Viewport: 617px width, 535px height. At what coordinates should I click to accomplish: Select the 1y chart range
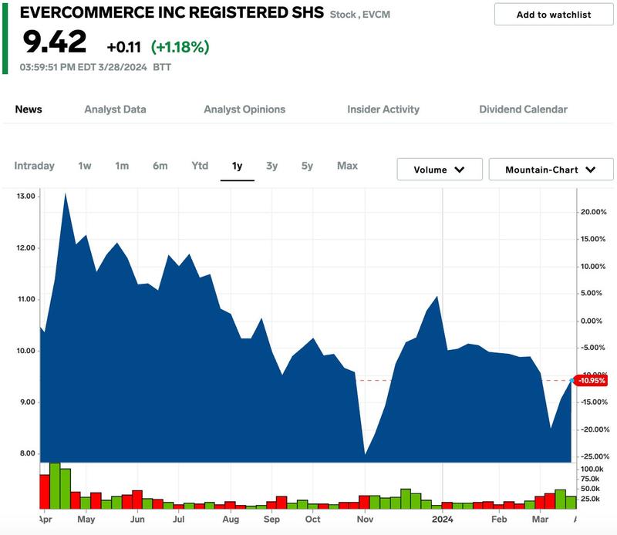pos(237,166)
